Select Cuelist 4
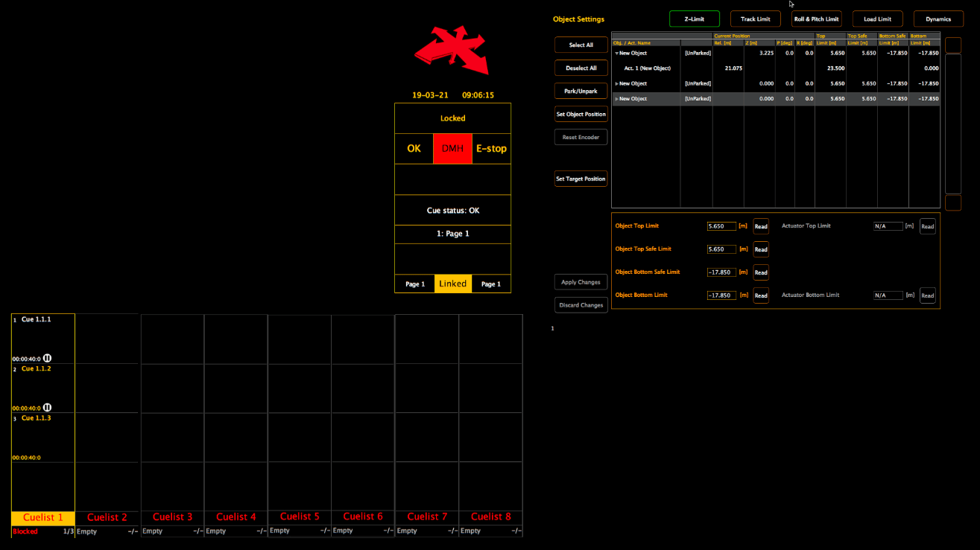Image resolution: width=980 pixels, height=550 pixels. (x=235, y=517)
